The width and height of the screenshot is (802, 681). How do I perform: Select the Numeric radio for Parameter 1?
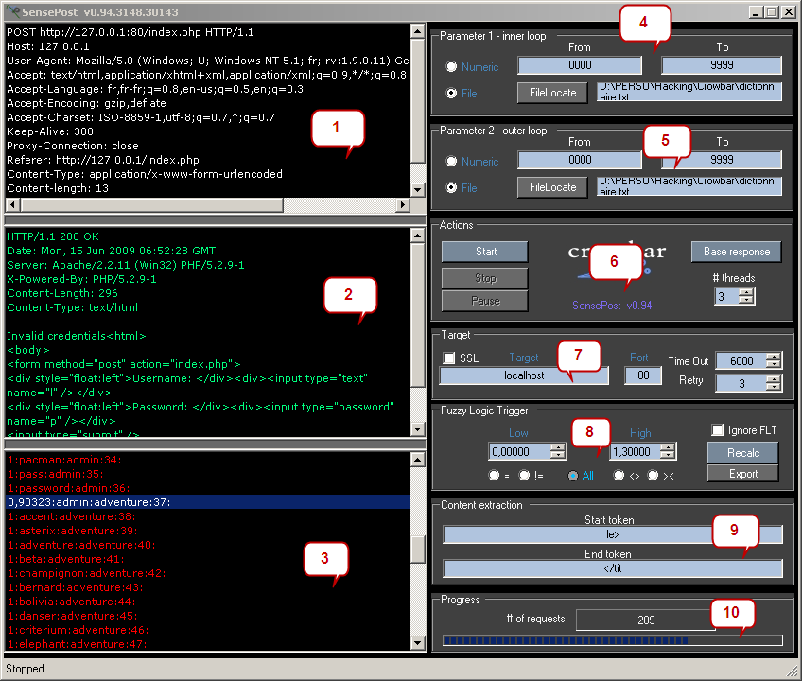(452, 67)
